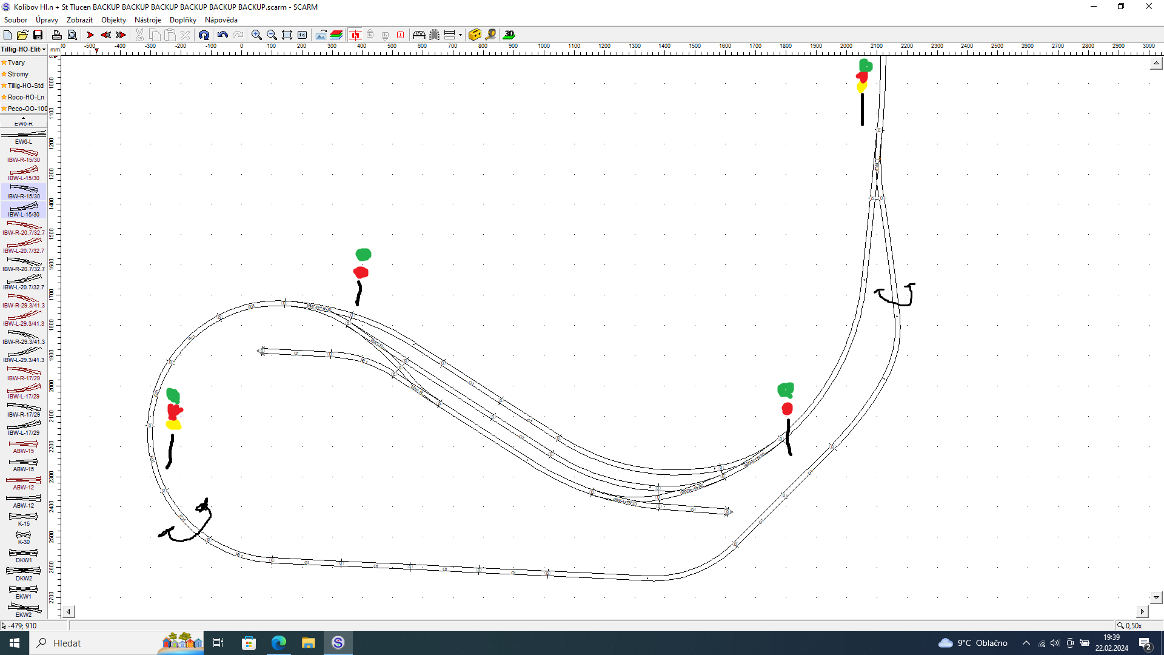The image size is (1164, 655).
Task: Open the Tillig-HO-Elit library dropdown
Action: [x=23, y=49]
